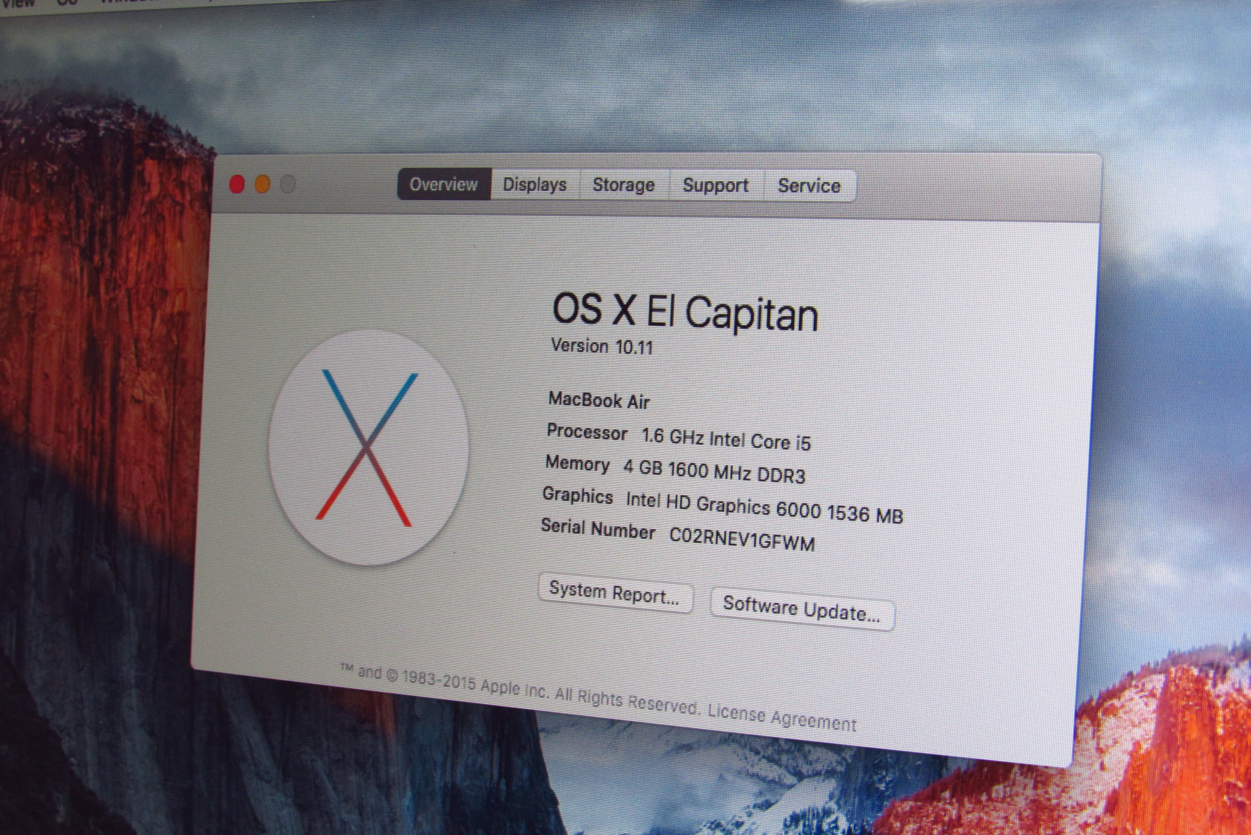Close the About This Mac window
The height and width of the screenshot is (835, 1251).
click(237, 184)
